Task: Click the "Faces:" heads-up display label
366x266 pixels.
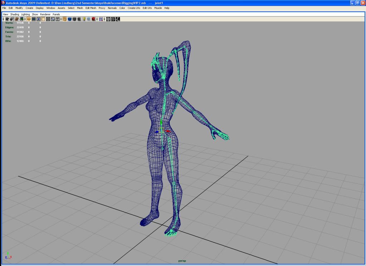Action: tap(9, 32)
